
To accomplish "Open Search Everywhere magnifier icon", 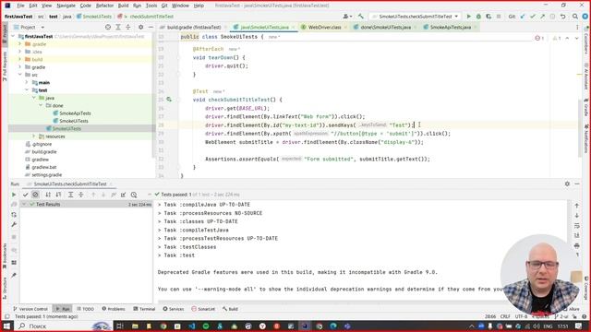I will coord(574,17).
